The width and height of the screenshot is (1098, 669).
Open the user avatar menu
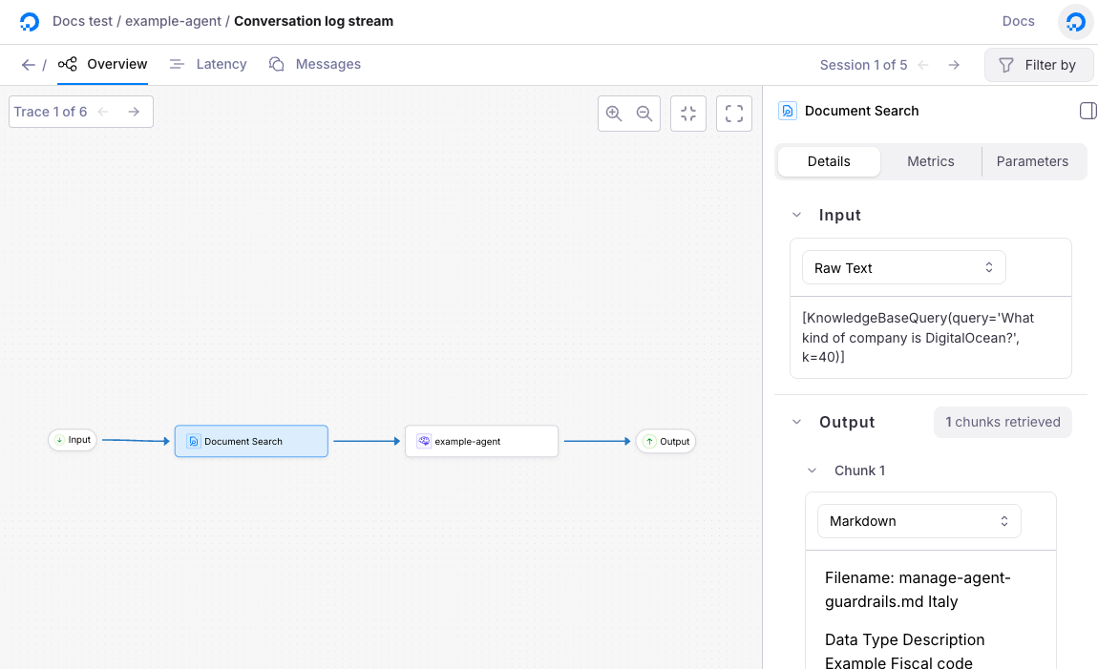coord(1075,21)
